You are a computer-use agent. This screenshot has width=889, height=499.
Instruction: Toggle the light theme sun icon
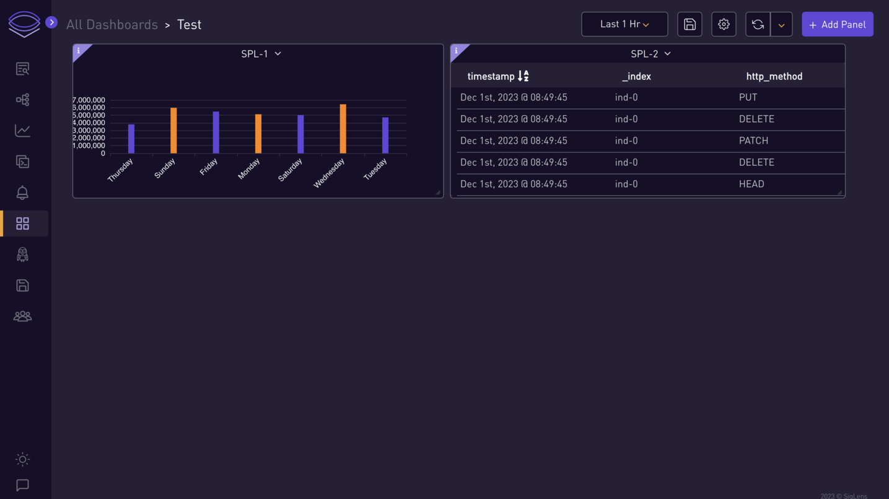[x=22, y=459]
